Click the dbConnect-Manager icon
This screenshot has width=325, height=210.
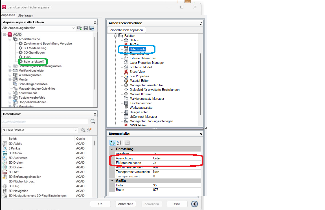[x=126, y=117]
